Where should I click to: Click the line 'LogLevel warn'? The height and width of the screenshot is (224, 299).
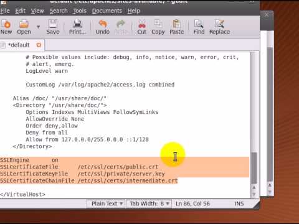click(47, 71)
